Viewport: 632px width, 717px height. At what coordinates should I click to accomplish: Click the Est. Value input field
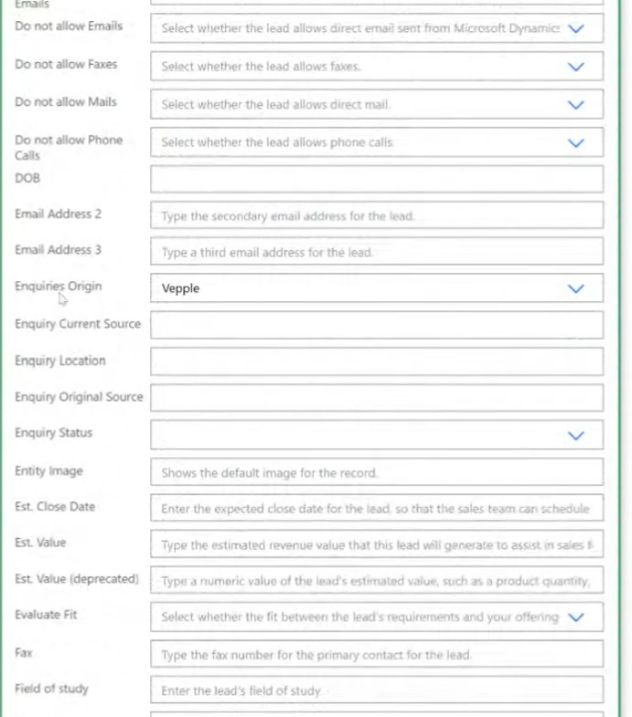377,544
